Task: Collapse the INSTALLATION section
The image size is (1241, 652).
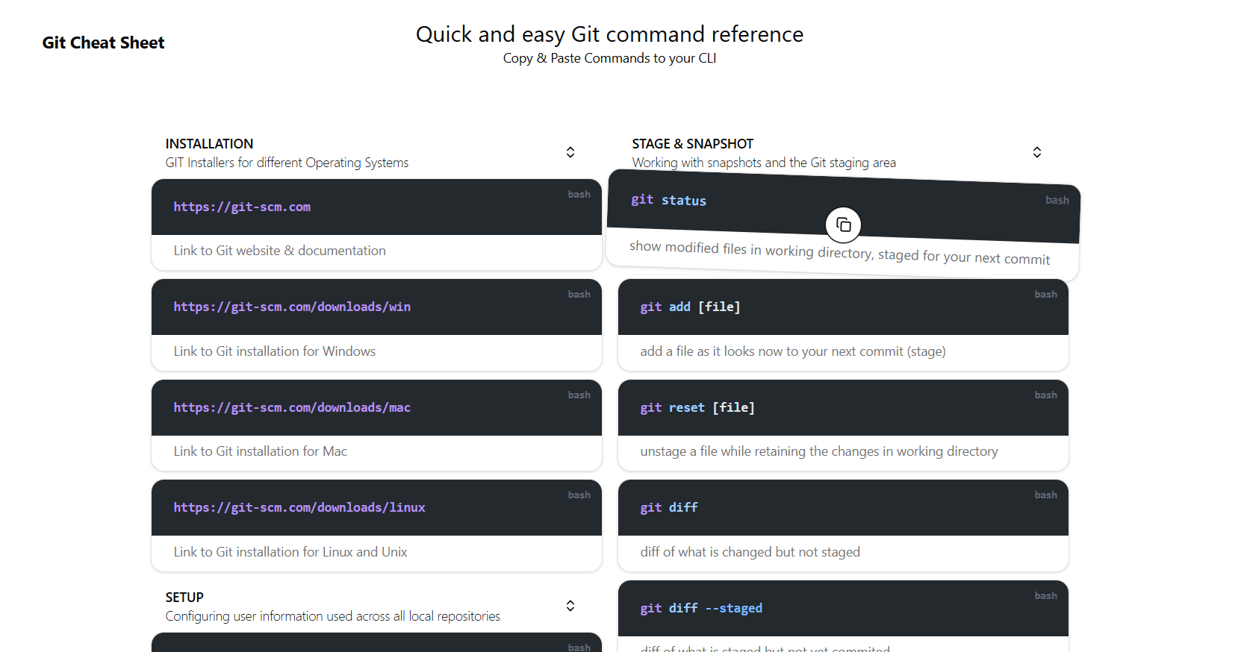Action: (x=570, y=152)
